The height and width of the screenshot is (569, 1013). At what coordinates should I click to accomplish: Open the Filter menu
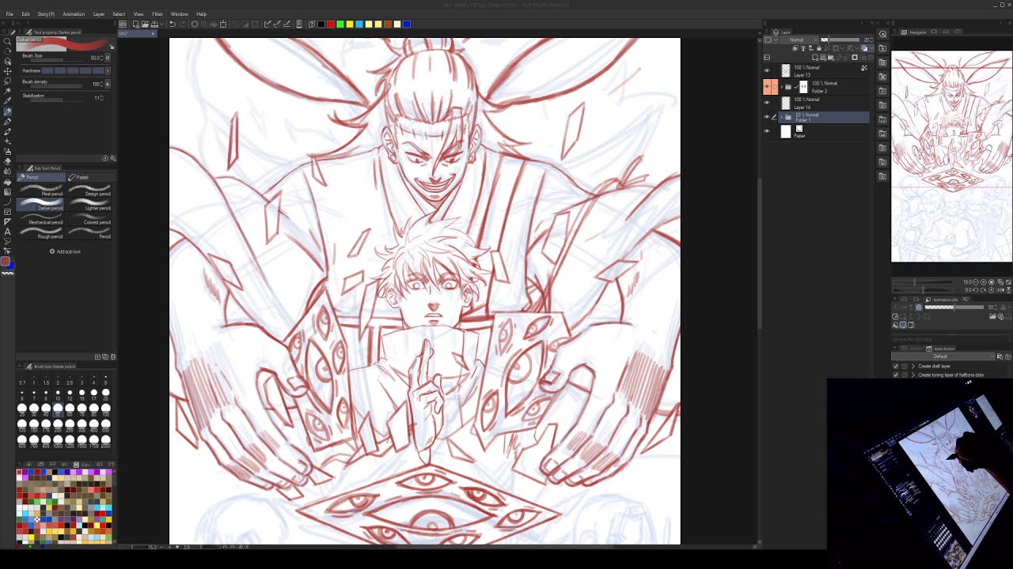(x=157, y=14)
